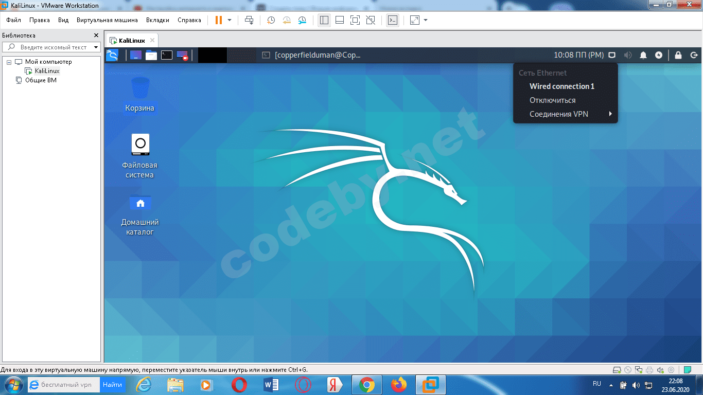Click the volume speaker icon in Kali panel

coord(628,55)
